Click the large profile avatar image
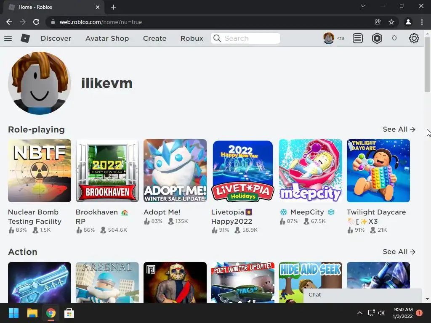This screenshot has width=431, height=323. coord(40,83)
